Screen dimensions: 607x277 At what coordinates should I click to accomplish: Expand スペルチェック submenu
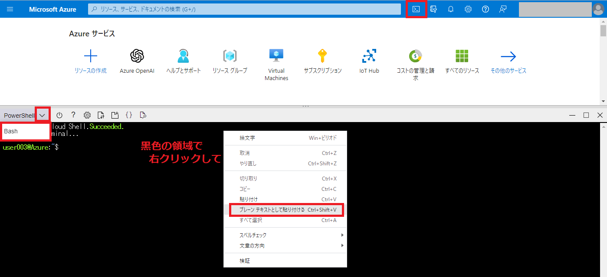[x=285, y=235]
